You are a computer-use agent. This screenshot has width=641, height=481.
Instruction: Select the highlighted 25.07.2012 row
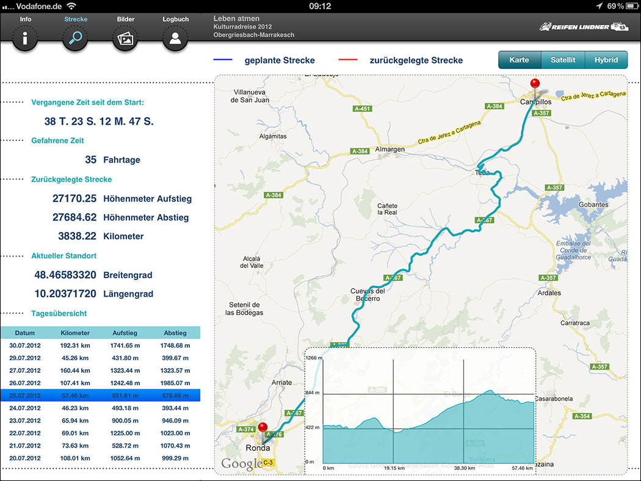(100, 395)
